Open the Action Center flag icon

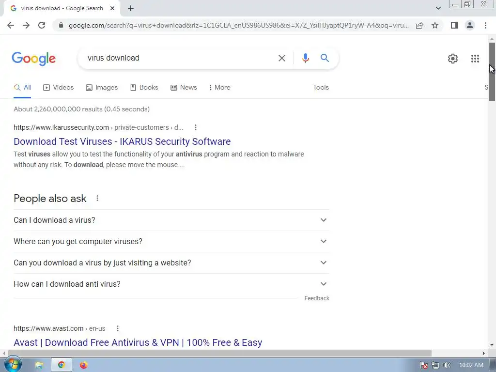click(x=423, y=365)
